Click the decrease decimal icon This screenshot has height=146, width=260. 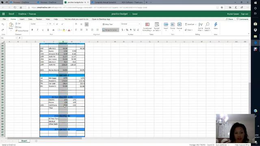138,30
